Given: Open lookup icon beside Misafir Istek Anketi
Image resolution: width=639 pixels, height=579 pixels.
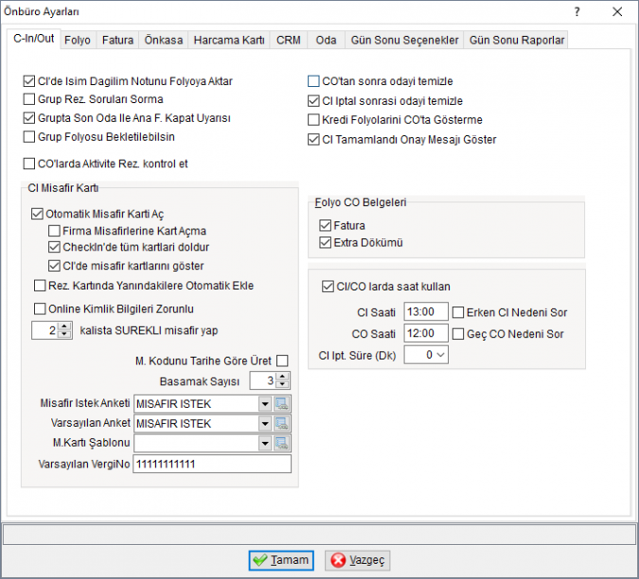Looking at the screenshot, I should tap(281, 404).
